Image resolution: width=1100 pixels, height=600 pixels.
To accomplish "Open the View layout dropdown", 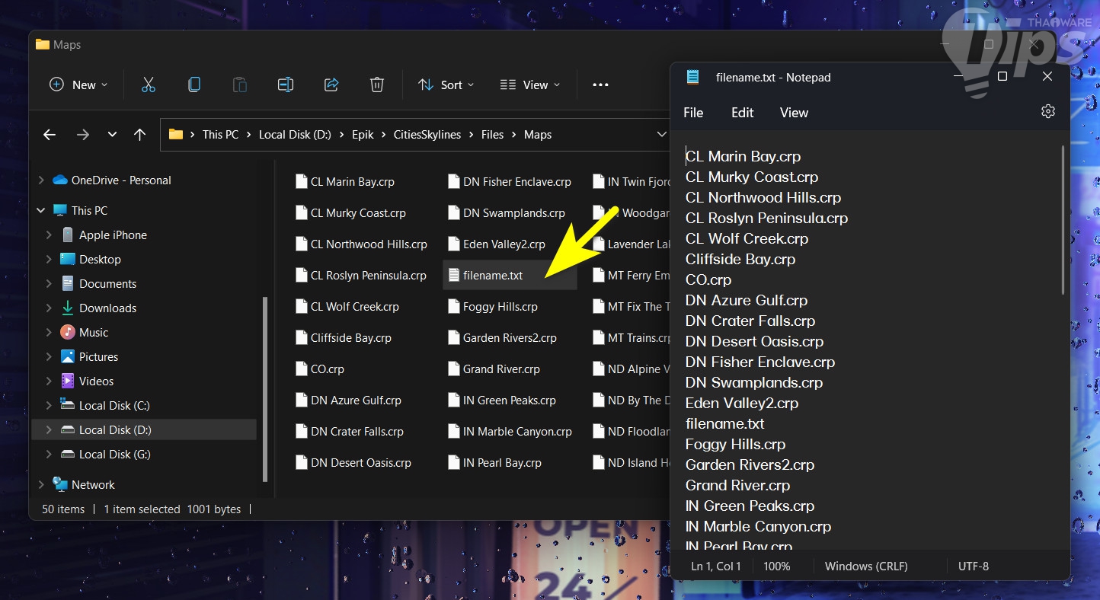I will (530, 85).
